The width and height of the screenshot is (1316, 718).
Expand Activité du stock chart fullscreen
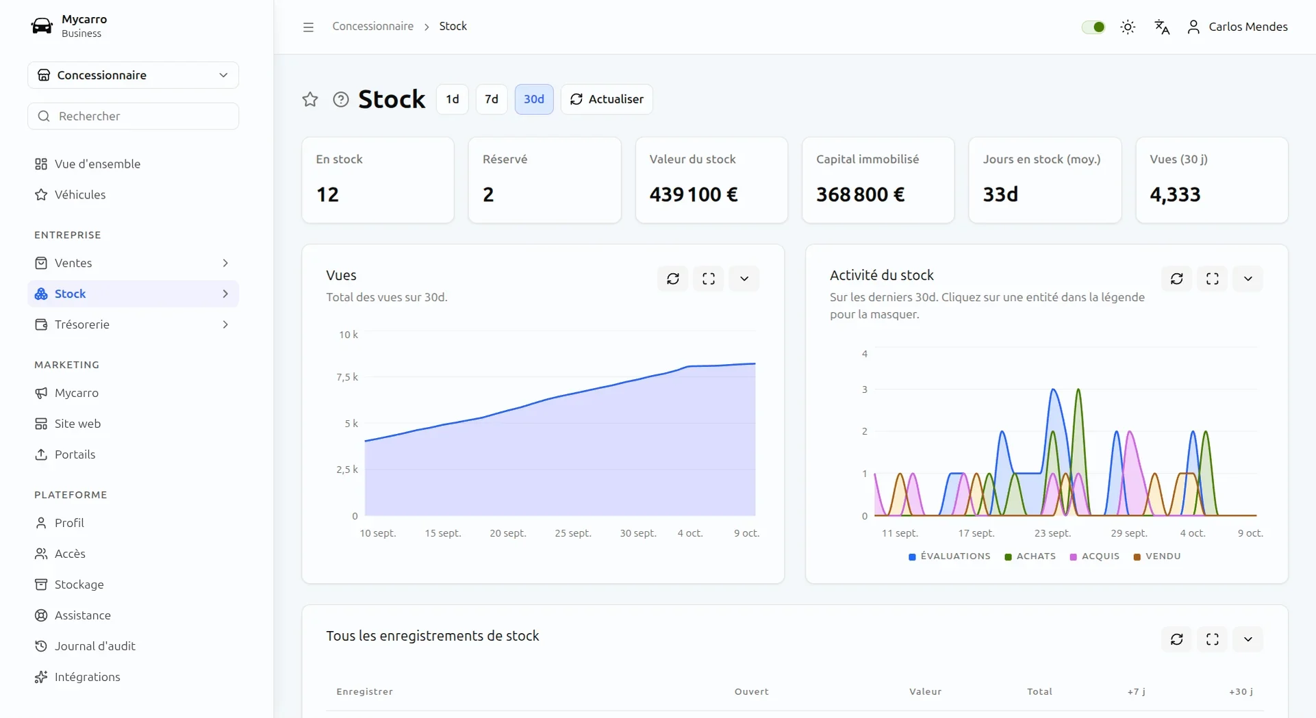(x=1213, y=279)
